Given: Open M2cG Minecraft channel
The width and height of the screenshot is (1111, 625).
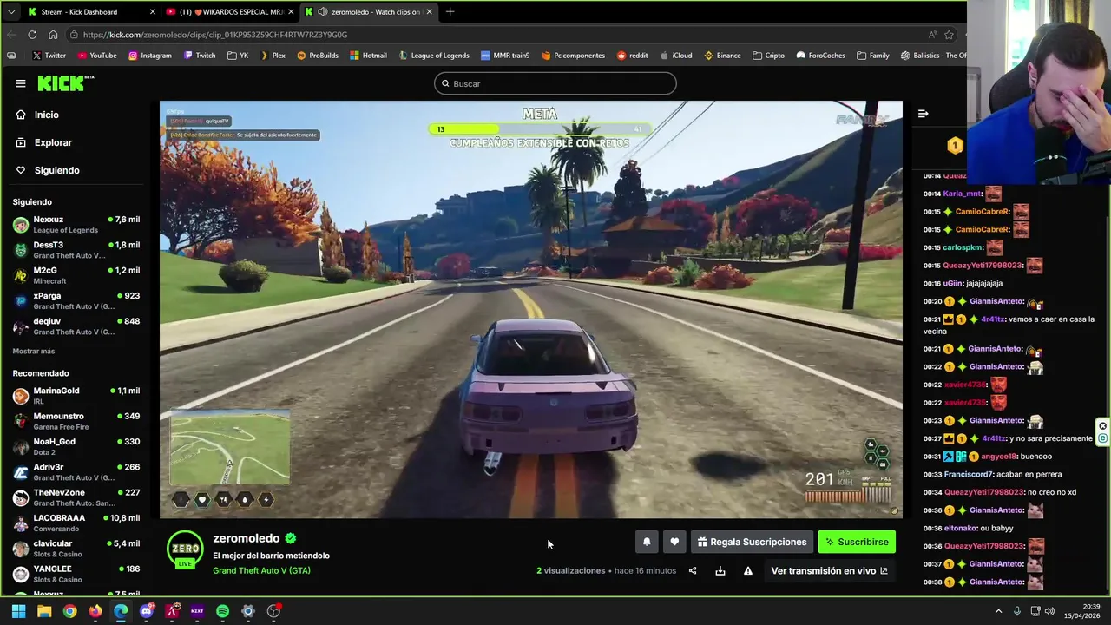Looking at the screenshot, I should tap(76, 275).
